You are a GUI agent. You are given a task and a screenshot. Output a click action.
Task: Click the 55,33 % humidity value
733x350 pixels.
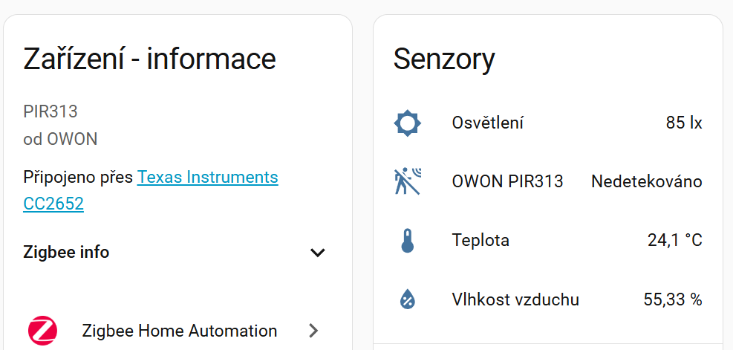point(672,299)
